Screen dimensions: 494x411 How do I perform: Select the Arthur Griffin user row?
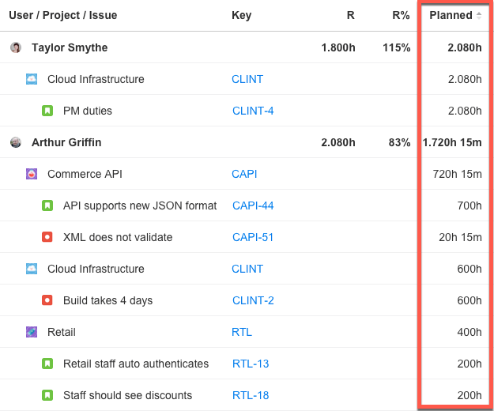pos(66,142)
